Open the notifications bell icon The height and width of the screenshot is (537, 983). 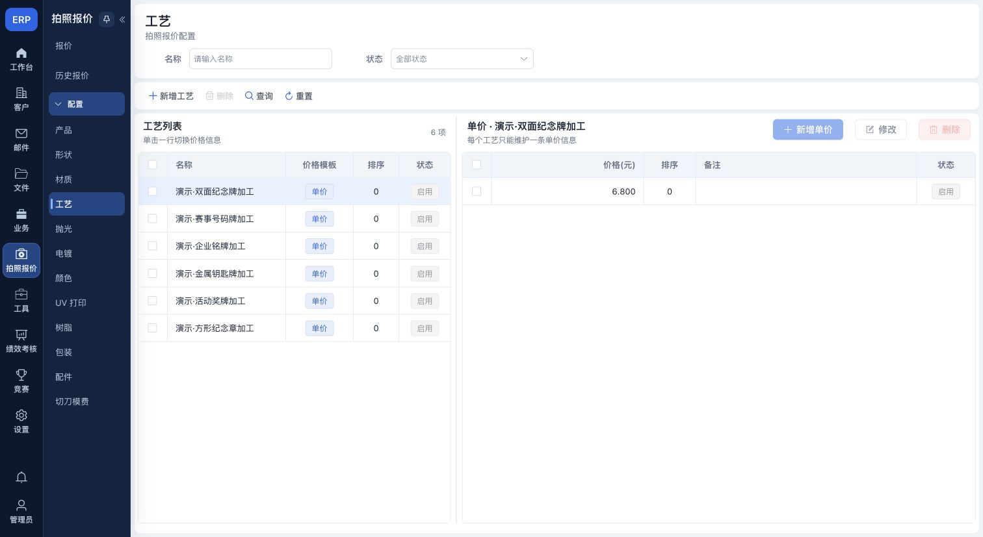point(21,477)
